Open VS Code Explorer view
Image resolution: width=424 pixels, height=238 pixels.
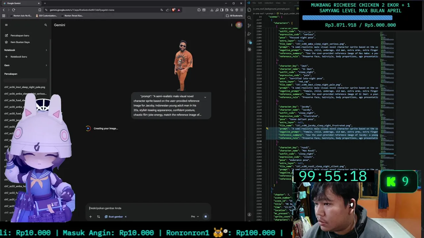coord(249,10)
